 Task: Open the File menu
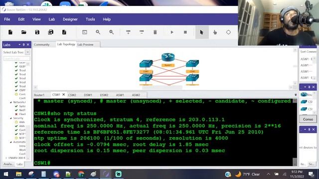tap(7, 19)
